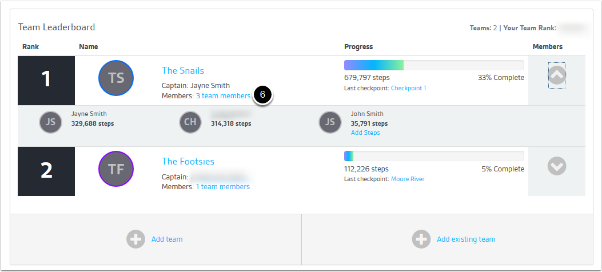Image resolution: width=602 pixels, height=272 pixels.
Task: Click the CH member avatar
Action: [x=190, y=122]
